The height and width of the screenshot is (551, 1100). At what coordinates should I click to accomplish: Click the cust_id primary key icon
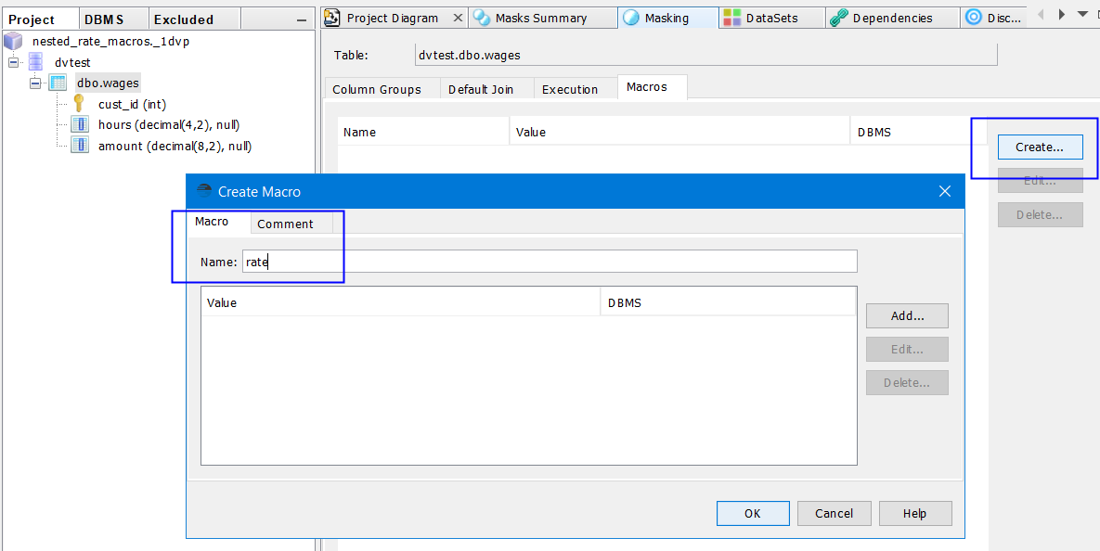(79, 105)
